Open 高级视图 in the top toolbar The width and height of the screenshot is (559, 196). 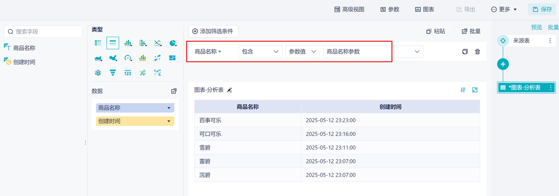(349, 9)
